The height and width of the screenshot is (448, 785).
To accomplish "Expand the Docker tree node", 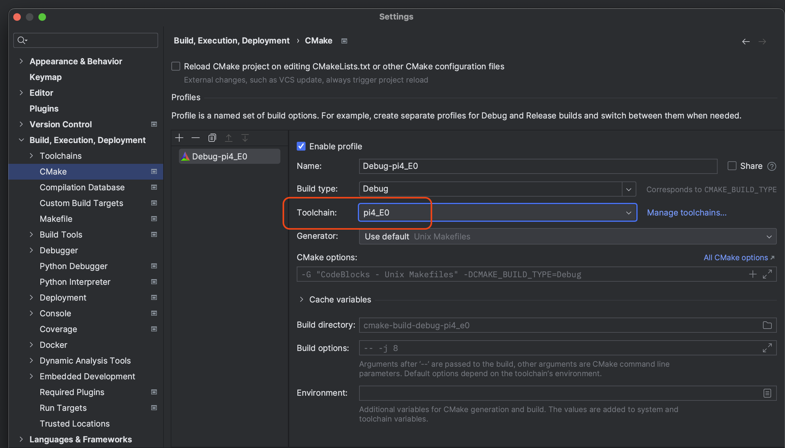I will pos(31,345).
